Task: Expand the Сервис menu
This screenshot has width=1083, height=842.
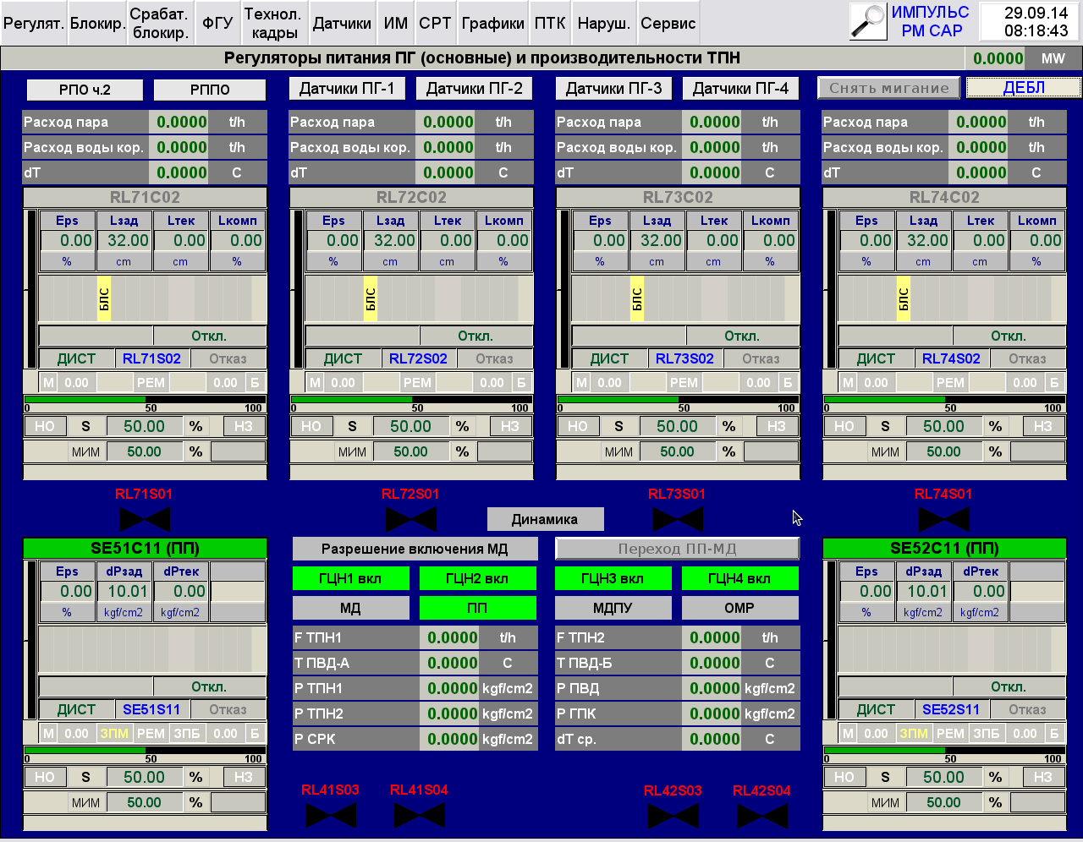Action: tap(668, 24)
